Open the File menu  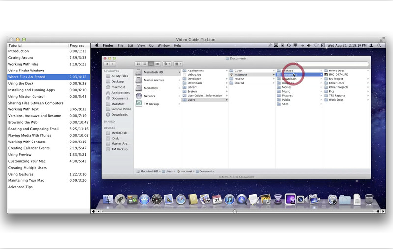pos(121,45)
